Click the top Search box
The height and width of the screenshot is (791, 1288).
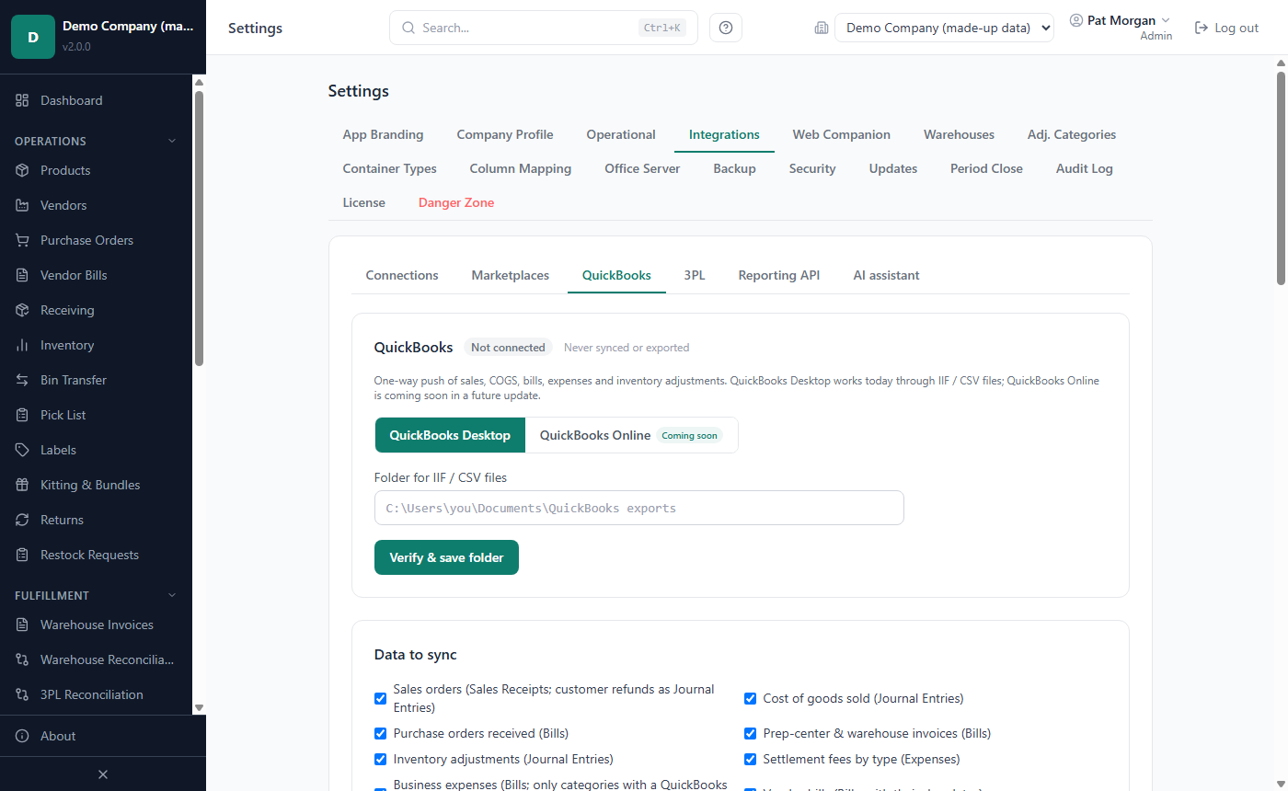[x=544, y=28]
